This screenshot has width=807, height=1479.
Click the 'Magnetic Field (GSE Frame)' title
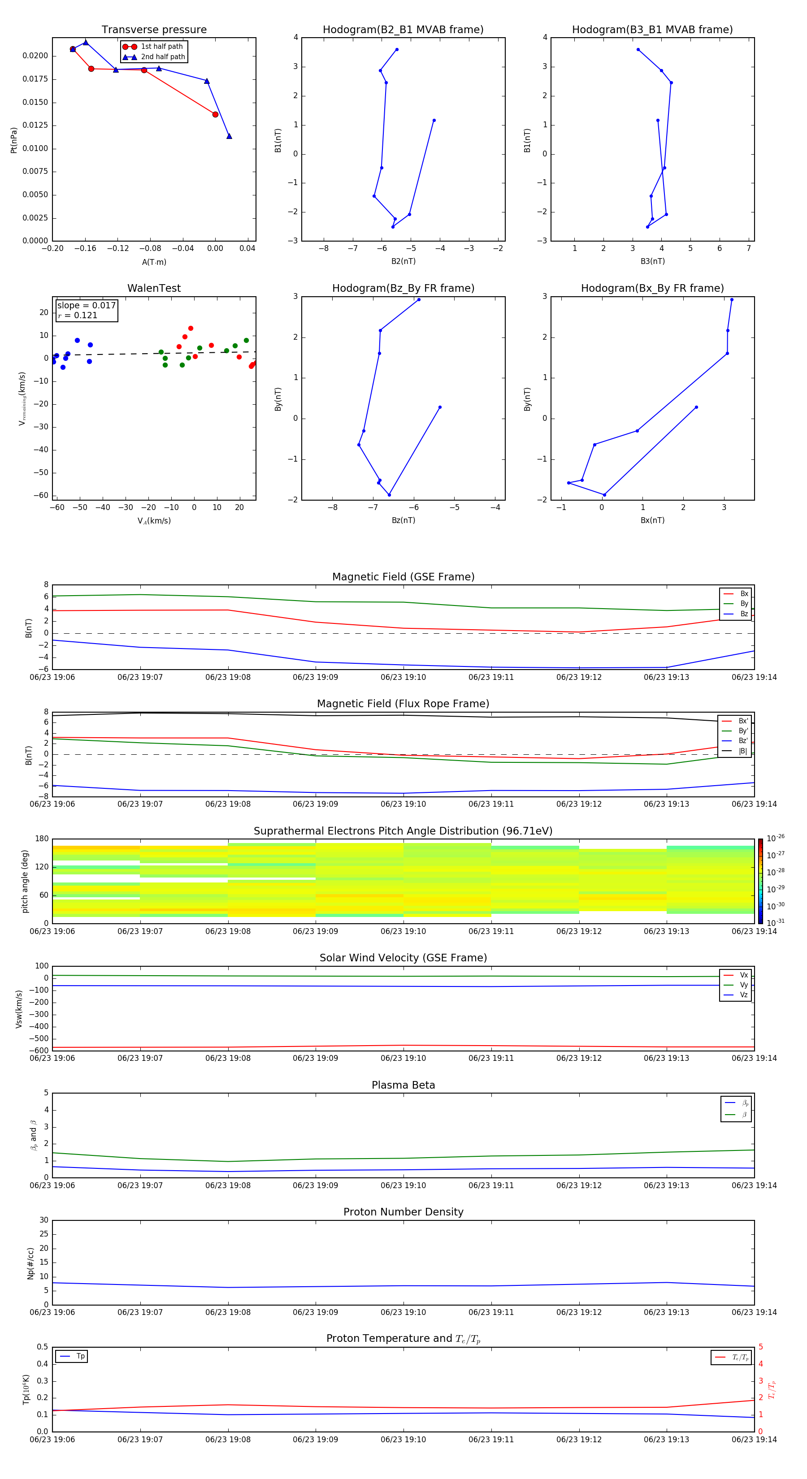tap(403, 577)
